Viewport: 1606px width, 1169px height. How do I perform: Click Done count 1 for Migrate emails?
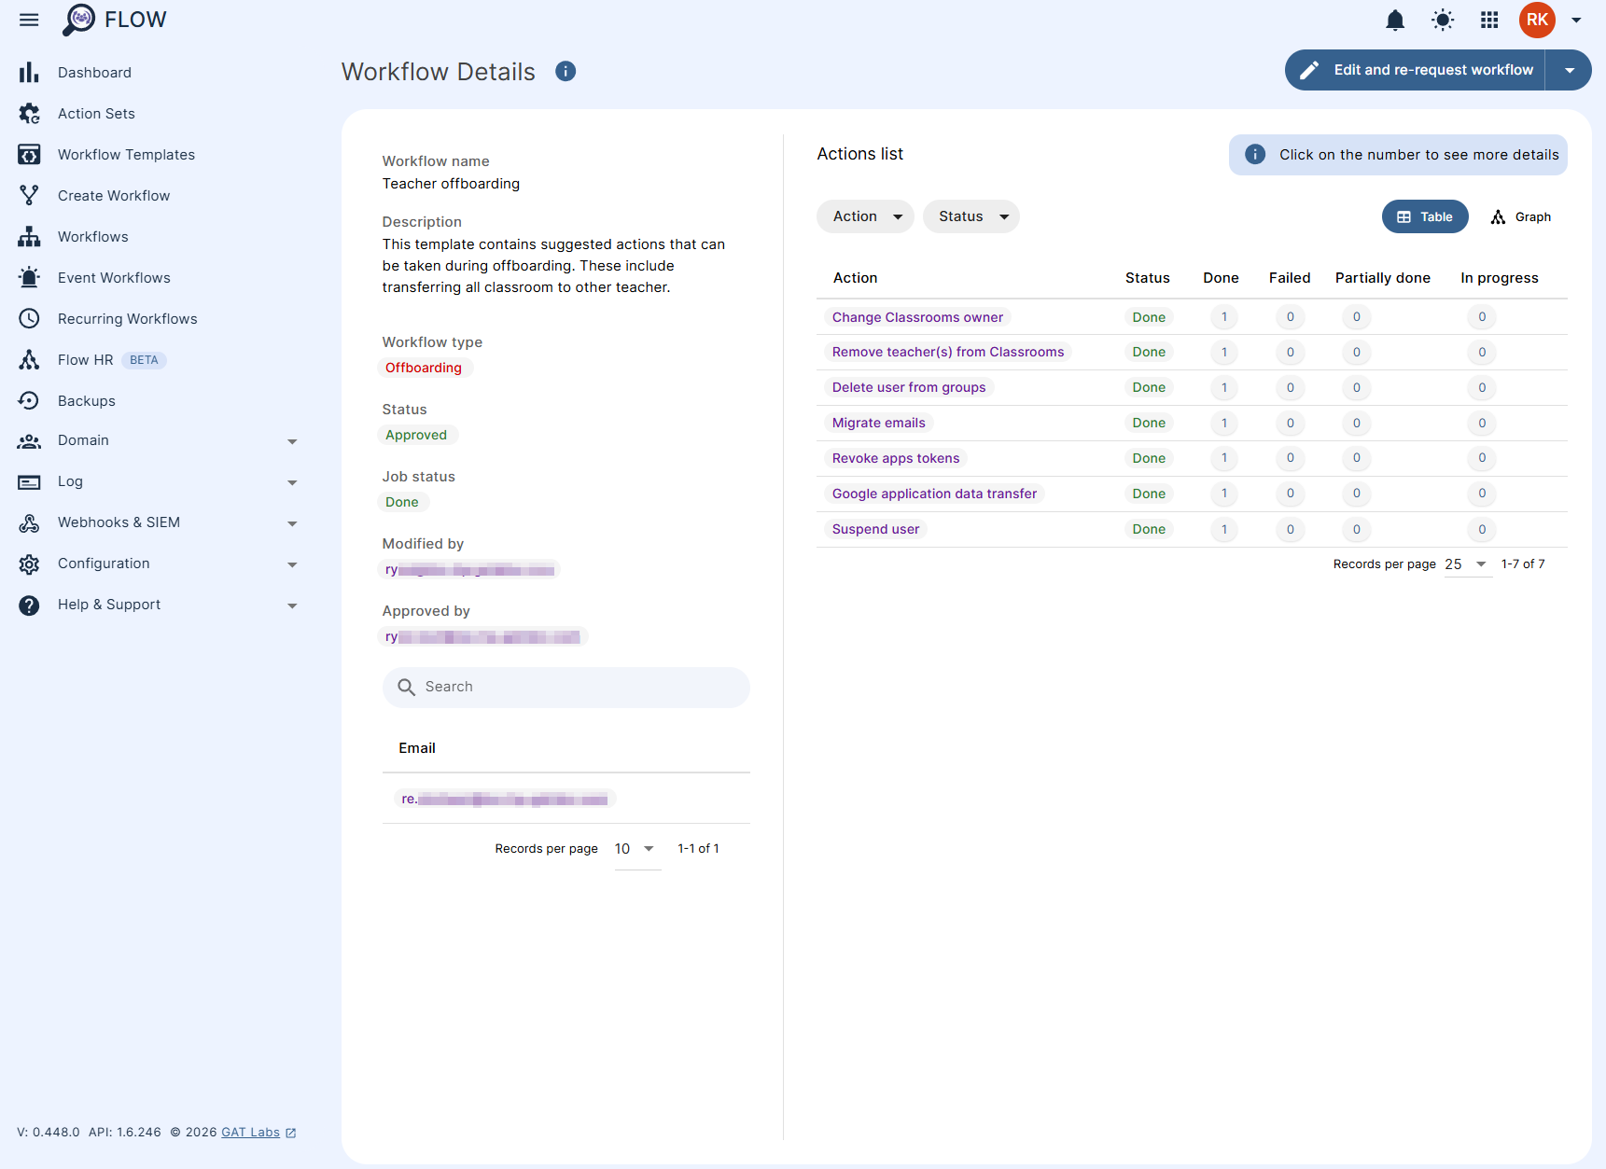tap(1224, 423)
